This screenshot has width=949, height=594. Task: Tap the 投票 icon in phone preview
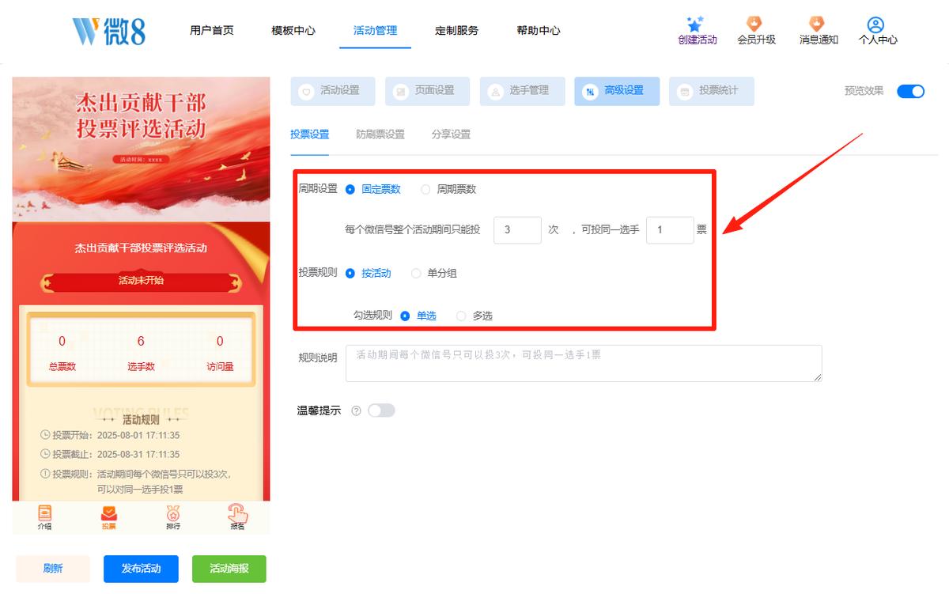pyautogui.click(x=110, y=513)
